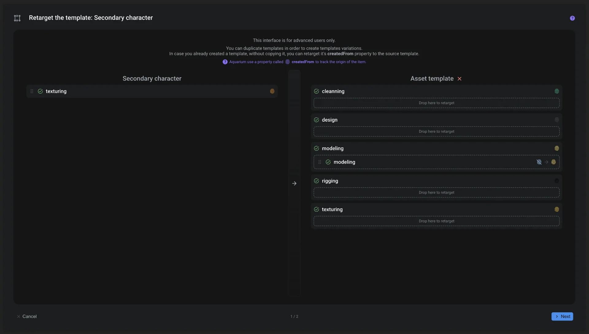Click the createdFrom info link

tap(302, 62)
